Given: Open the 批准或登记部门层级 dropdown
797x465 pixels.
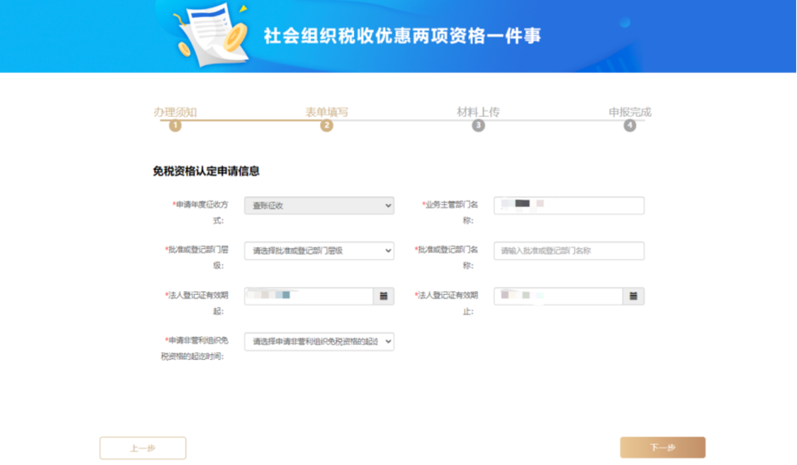Looking at the screenshot, I should [x=319, y=251].
